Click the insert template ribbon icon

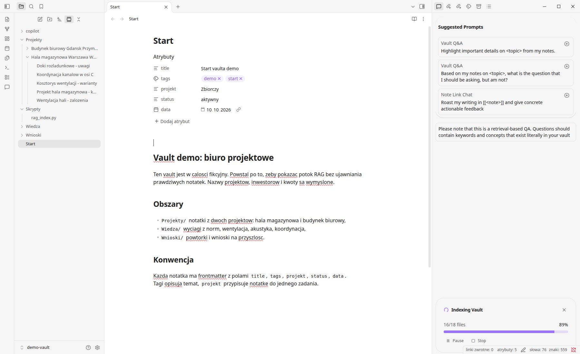(x=7, y=58)
